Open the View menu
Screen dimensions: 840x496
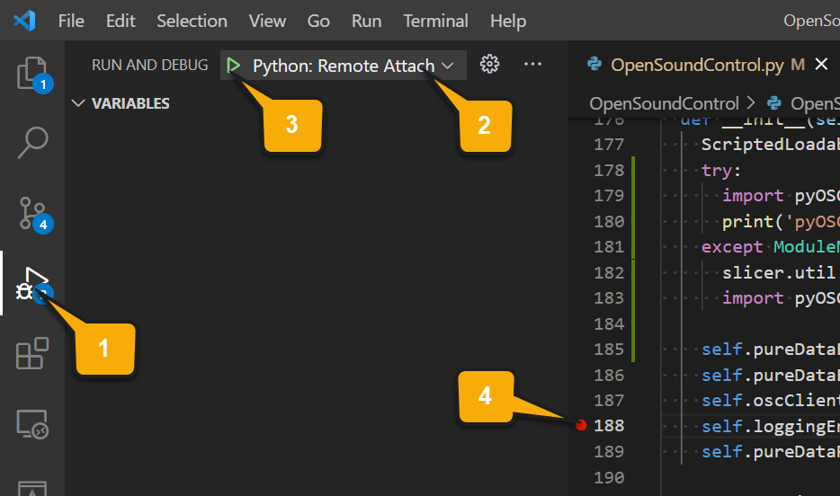(267, 21)
